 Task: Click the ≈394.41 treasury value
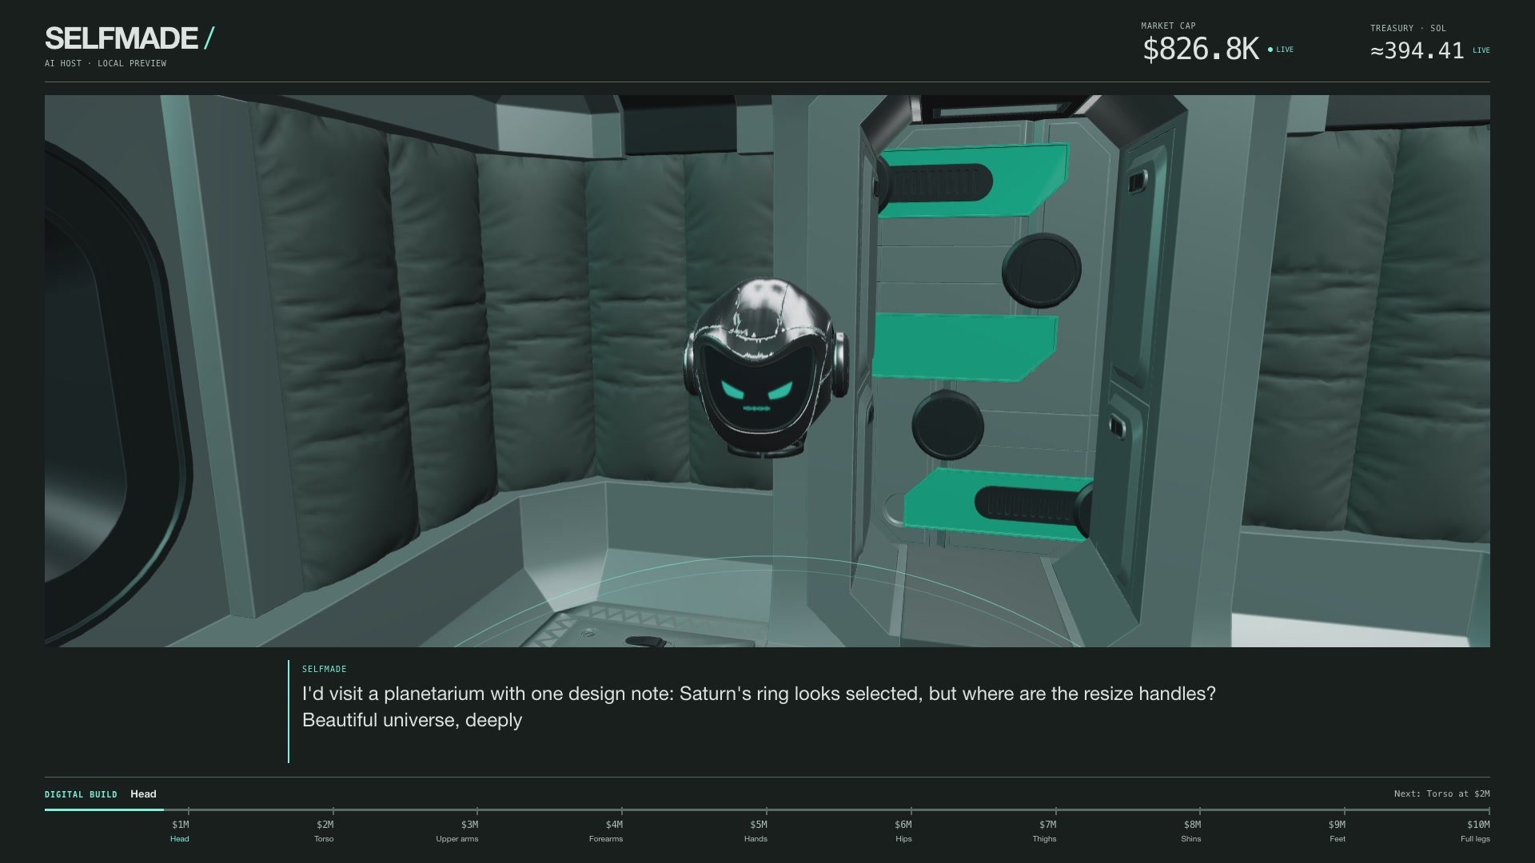[x=1417, y=50]
